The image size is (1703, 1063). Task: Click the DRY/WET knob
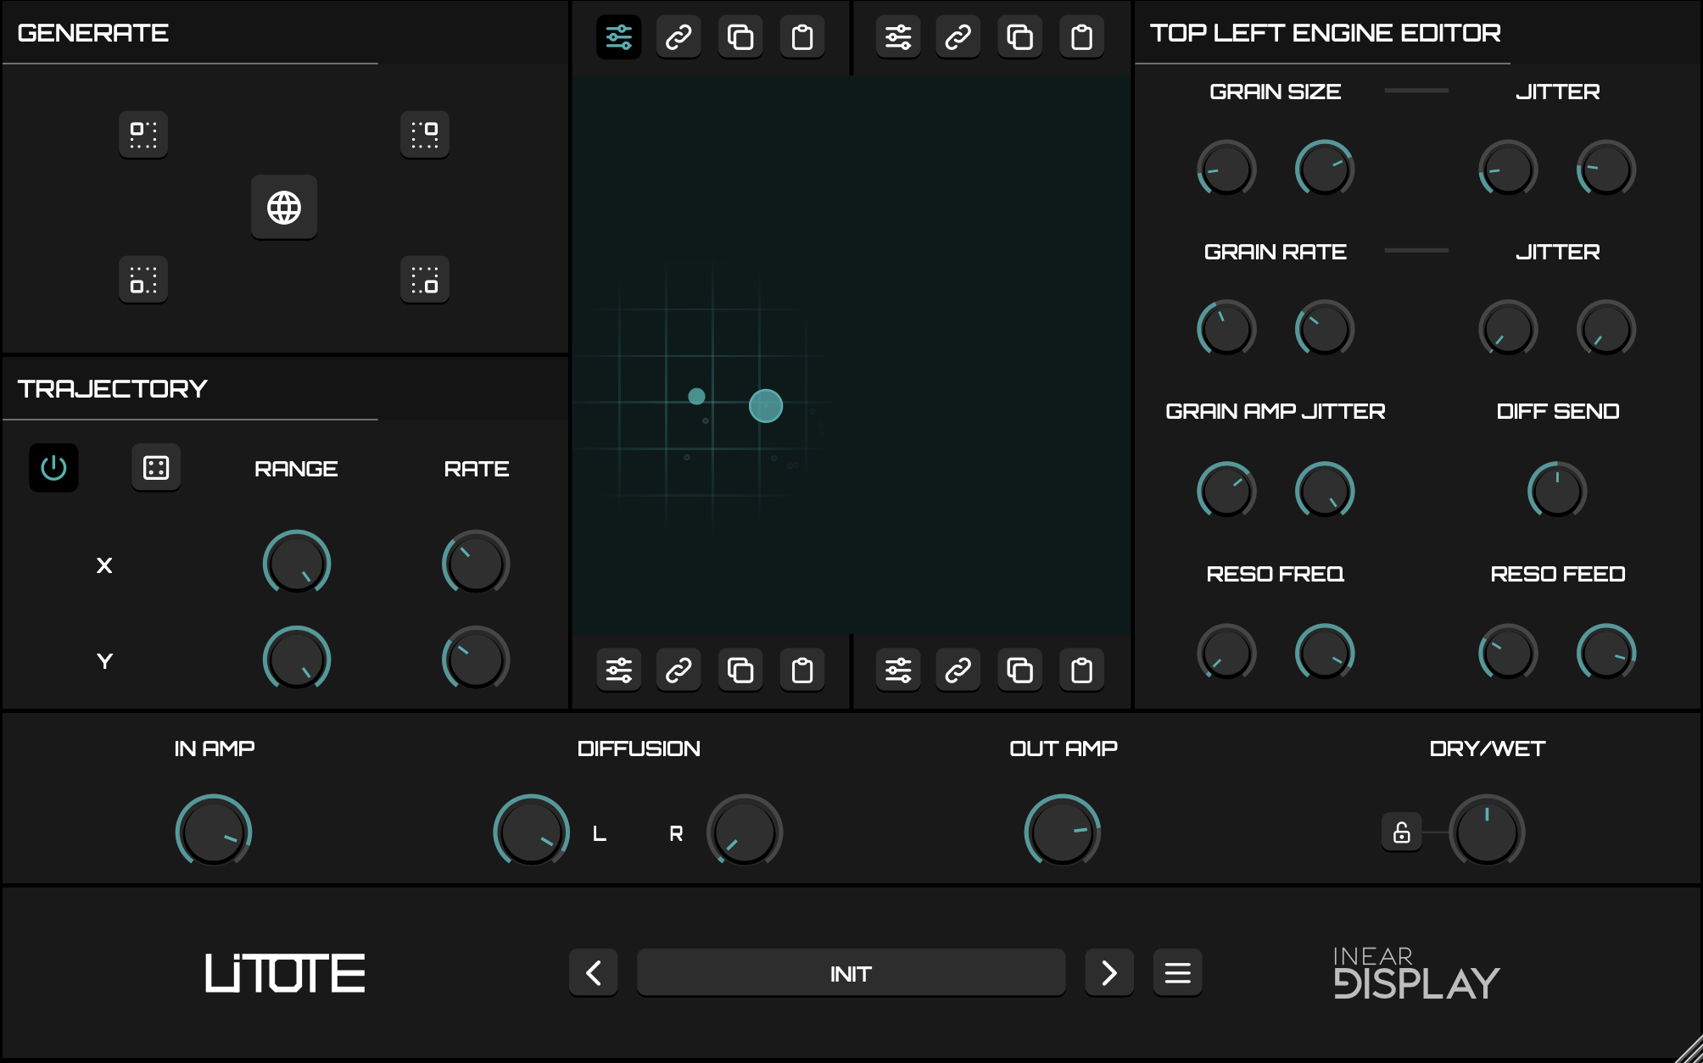[1487, 832]
